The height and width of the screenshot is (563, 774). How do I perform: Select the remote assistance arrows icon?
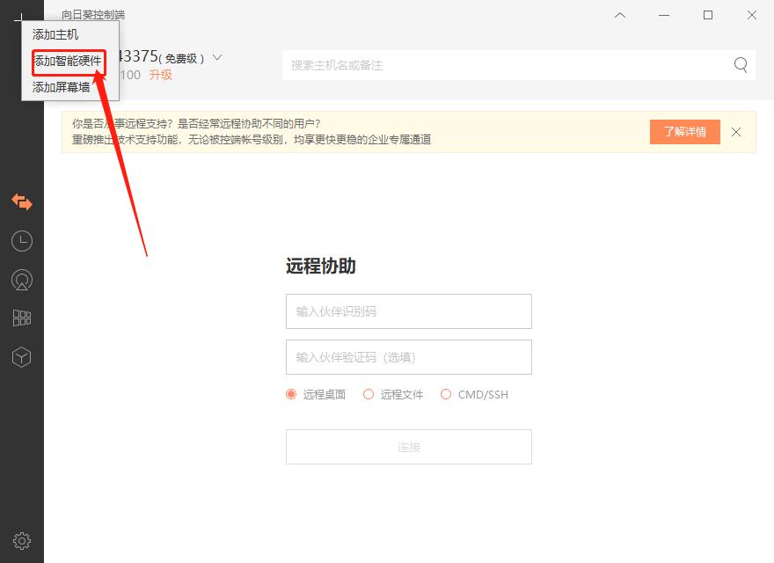[x=21, y=201]
